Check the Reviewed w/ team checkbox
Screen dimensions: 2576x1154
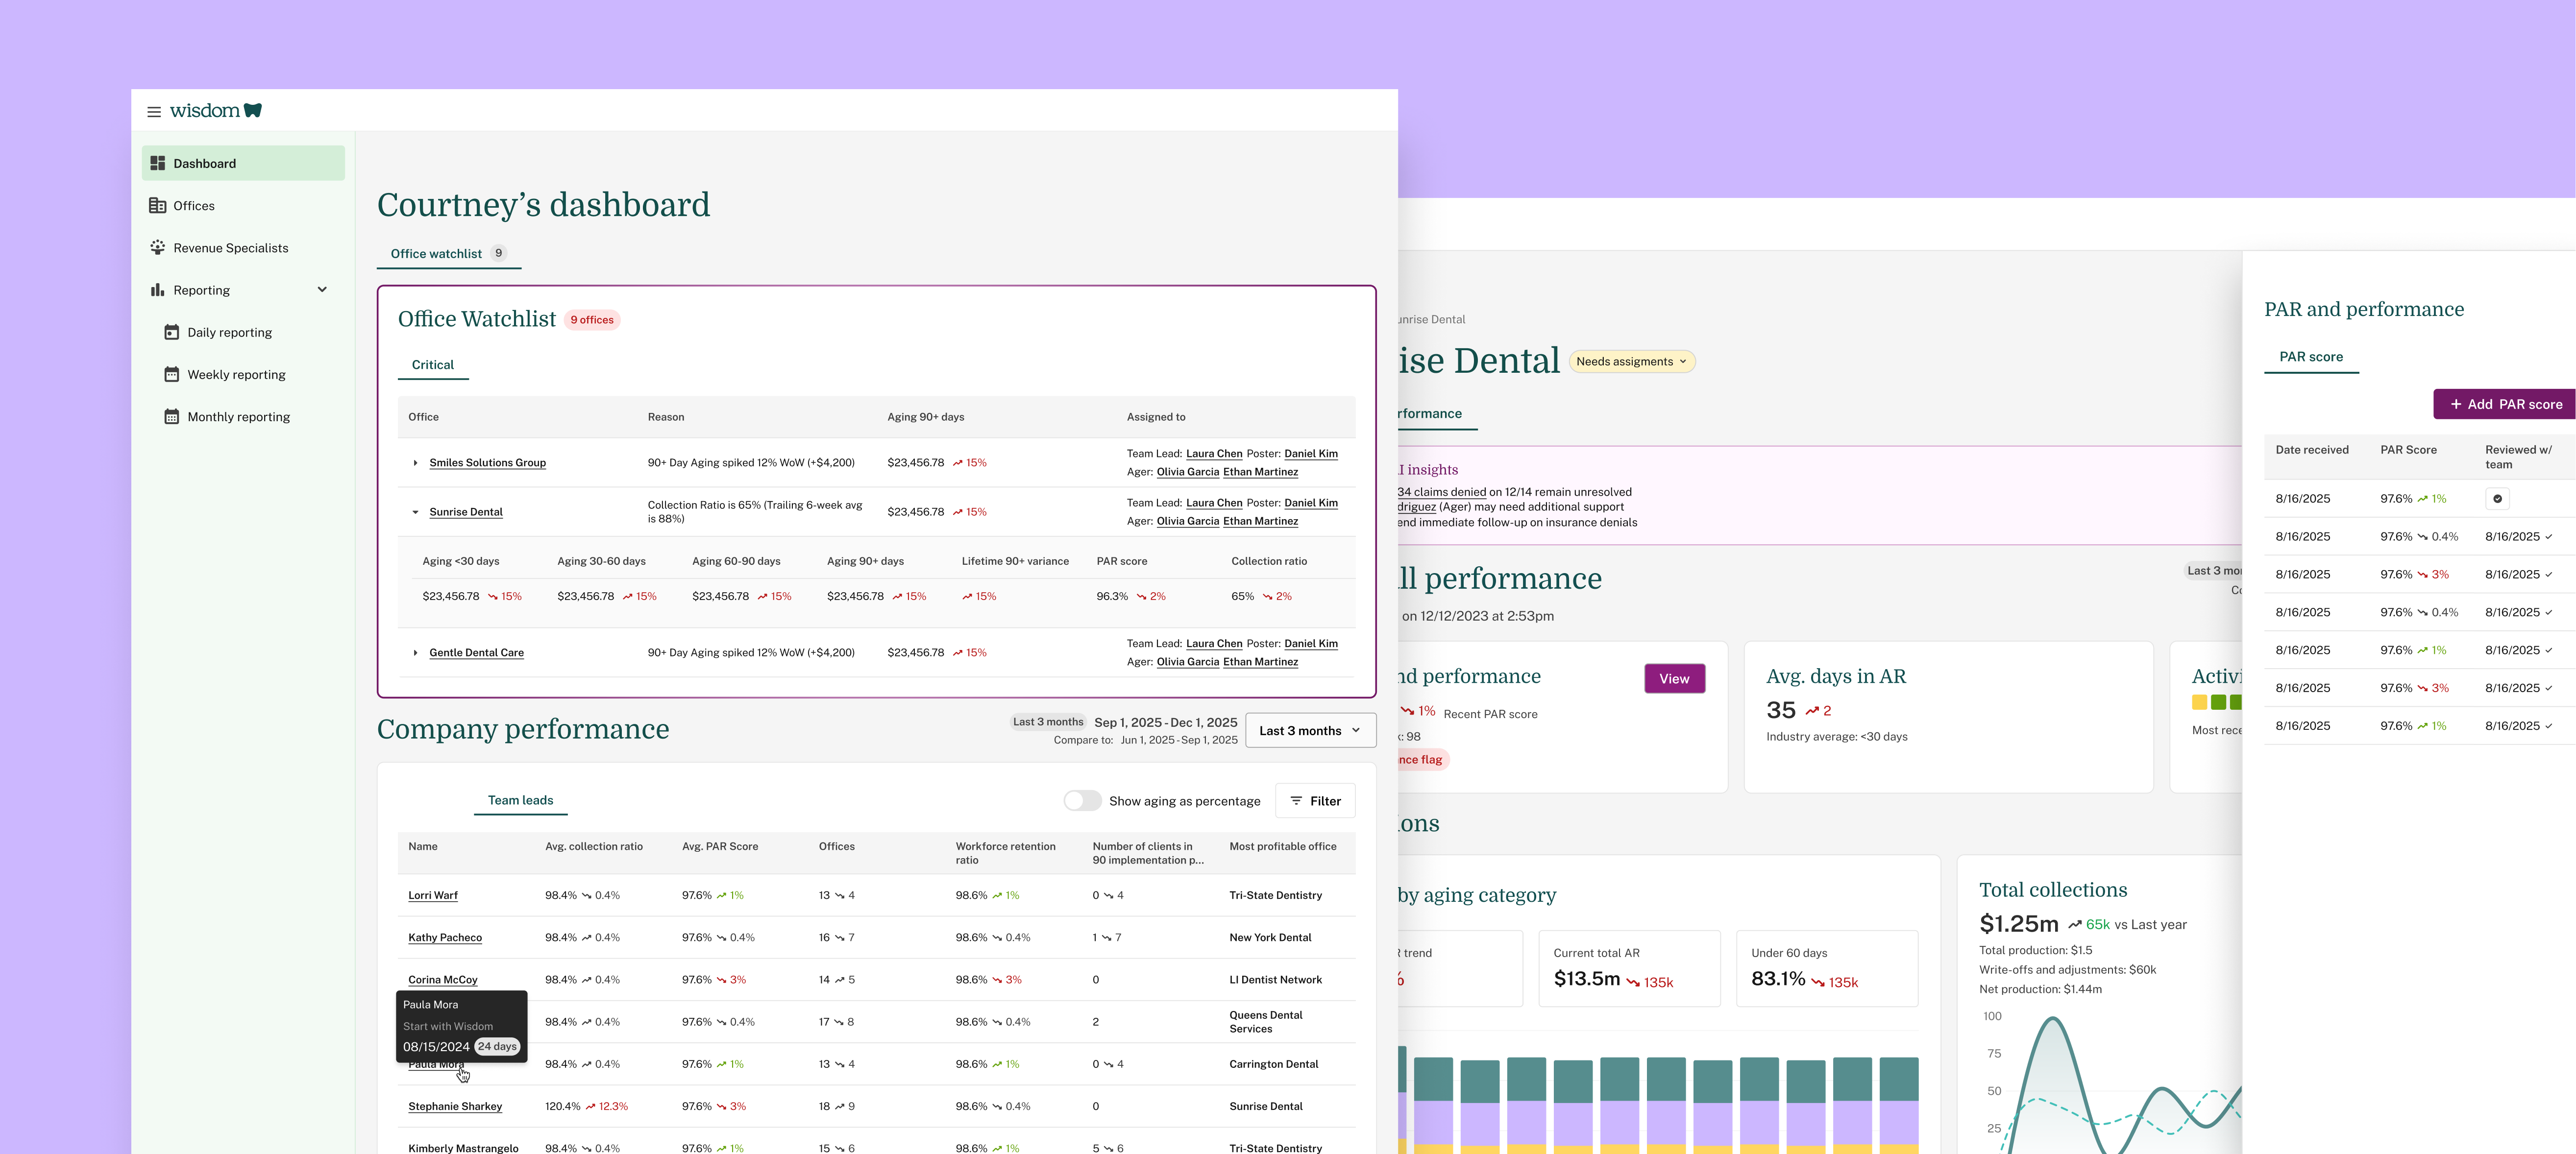pos(2497,499)
